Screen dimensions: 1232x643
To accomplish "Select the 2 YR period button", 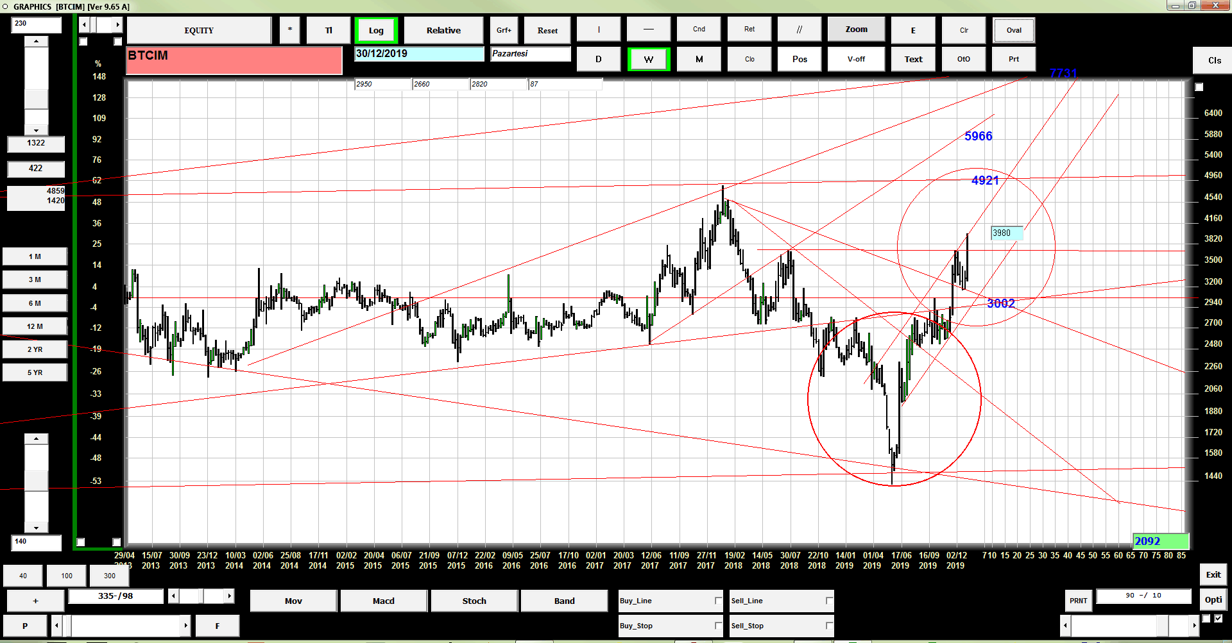I will (35, 349).
